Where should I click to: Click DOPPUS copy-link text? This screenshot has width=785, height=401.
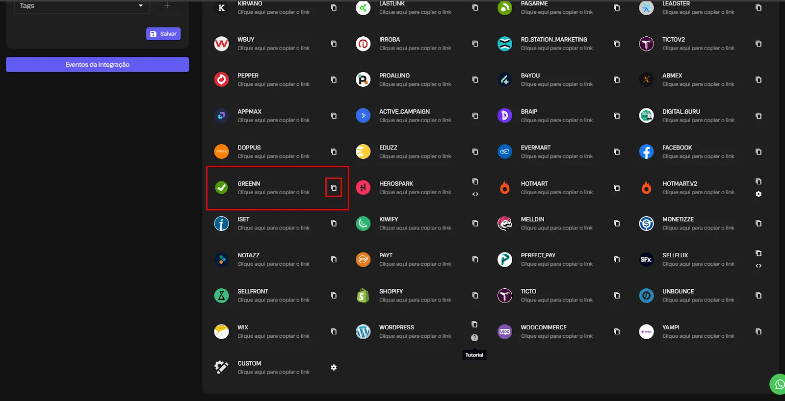coord(274,156)
